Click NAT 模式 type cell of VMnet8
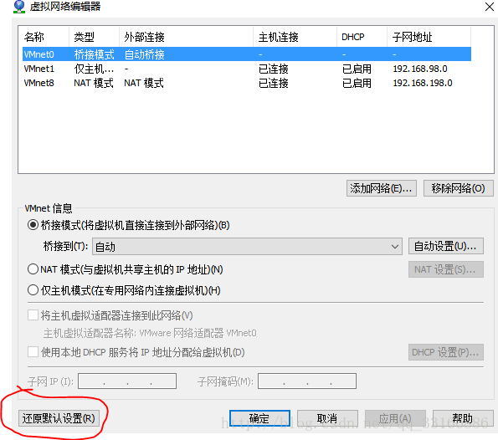 pyautogui.click(x=94, y=83)
